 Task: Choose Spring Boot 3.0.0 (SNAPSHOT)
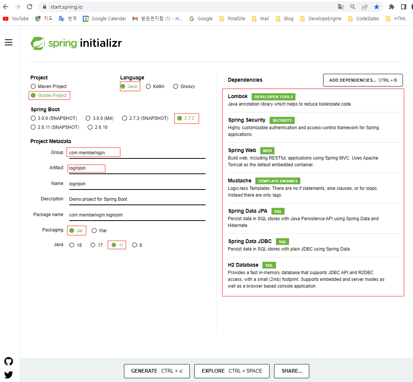pyautogui.click(x=54, y=118)
